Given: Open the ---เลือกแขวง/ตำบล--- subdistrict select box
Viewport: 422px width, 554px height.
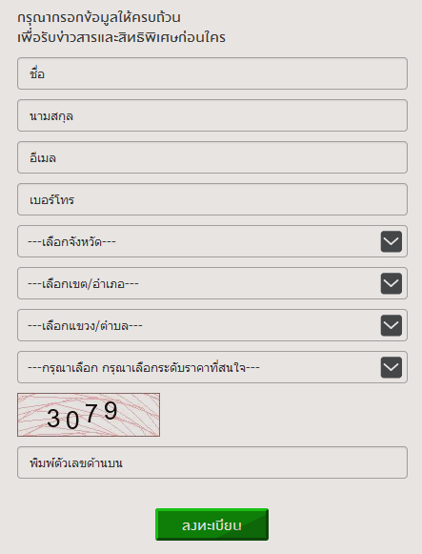Looking at the screenshot, I should 212,325.
